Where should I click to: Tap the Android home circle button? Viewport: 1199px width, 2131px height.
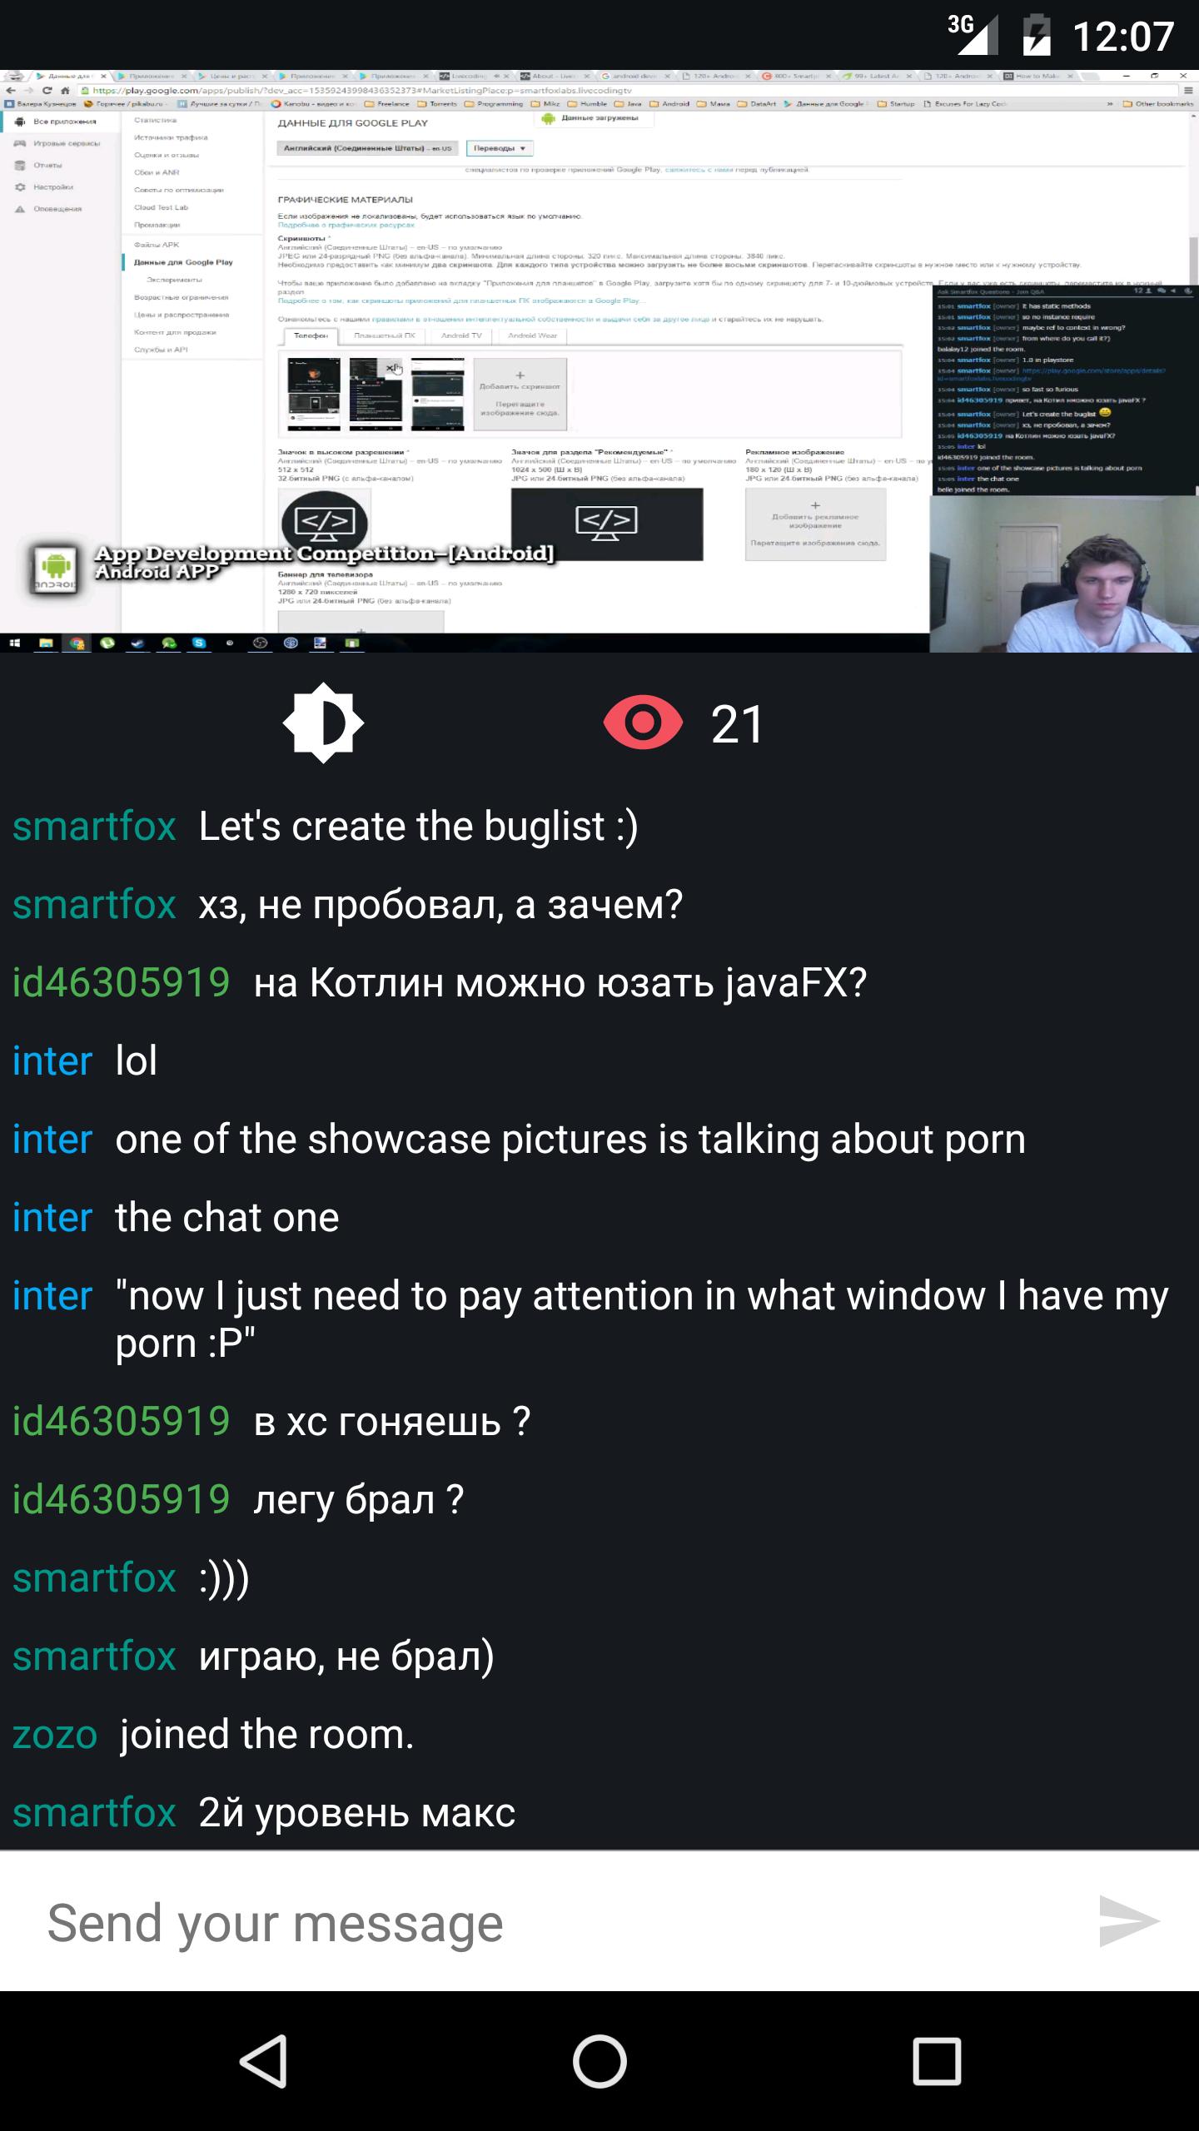pyautogui.click(x=599, y=2061)
